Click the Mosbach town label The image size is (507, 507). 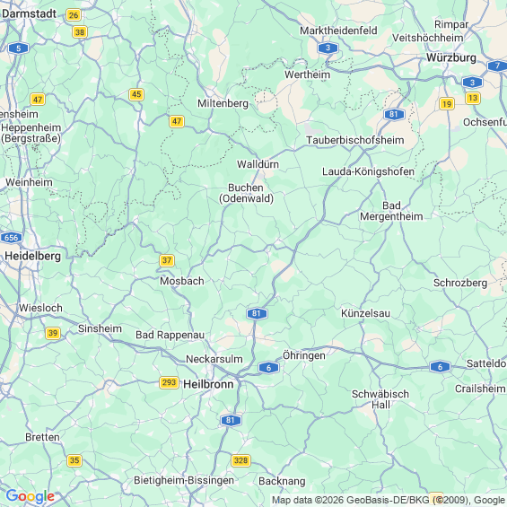(x=182, y=281)
